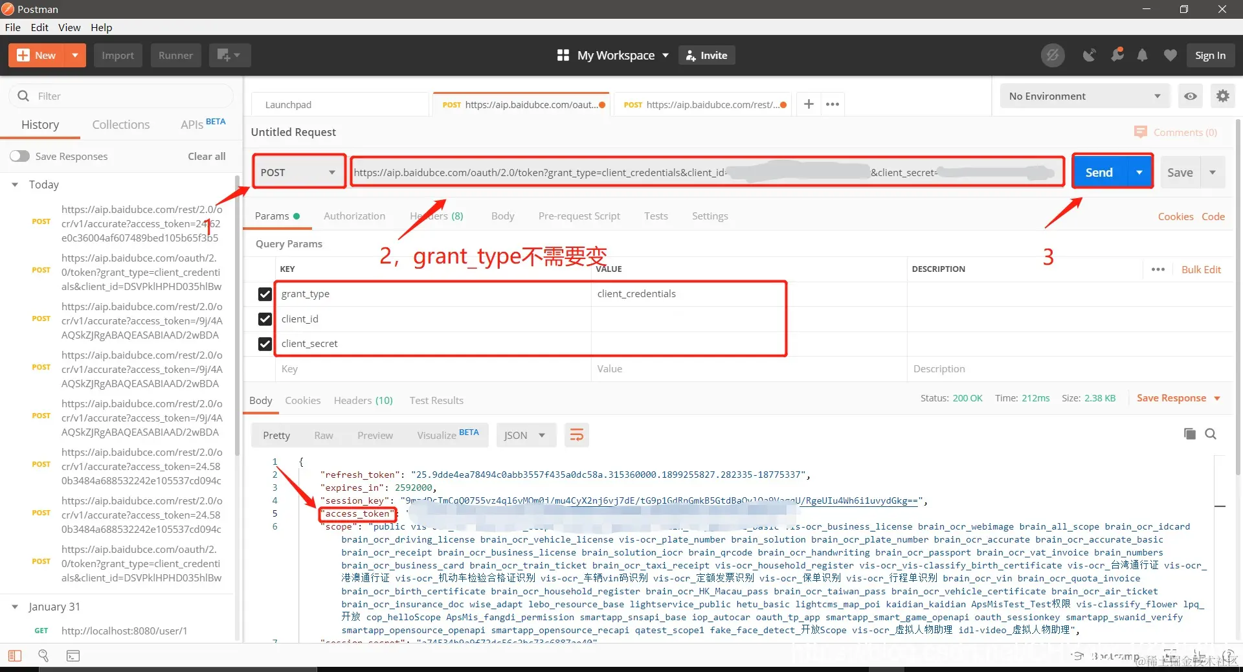This screenshot has width=1243, height=672.
Task: Open query params column options dots
Action: click(1158, 269)
